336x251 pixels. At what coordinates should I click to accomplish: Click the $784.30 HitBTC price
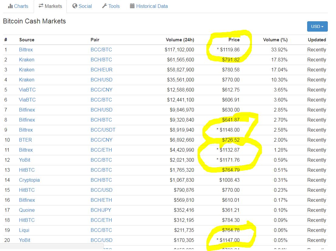click(x=231, y=220)
